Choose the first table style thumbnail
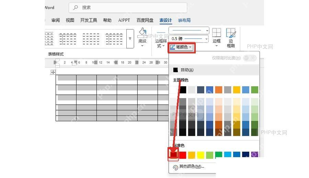Image resolution: width=309 pixels, height=178 pixels. click(49, 39)
